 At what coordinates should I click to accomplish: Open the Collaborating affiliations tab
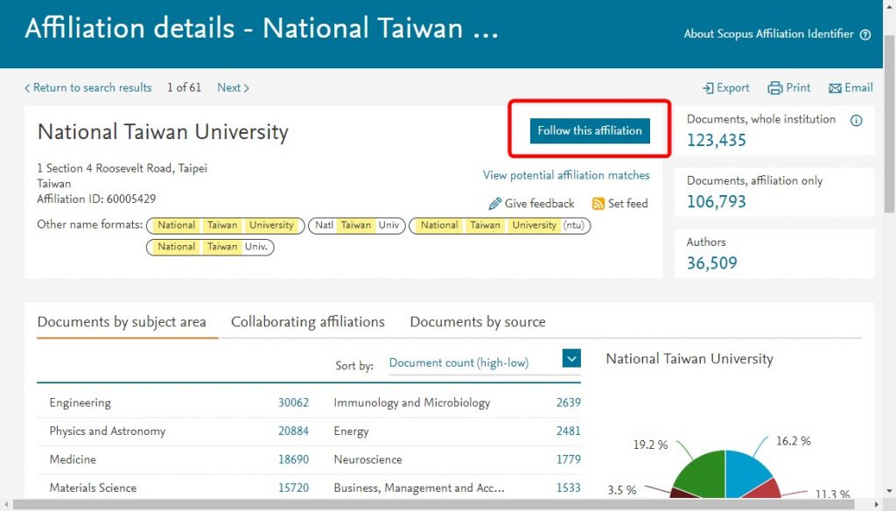tap(308, 322)
